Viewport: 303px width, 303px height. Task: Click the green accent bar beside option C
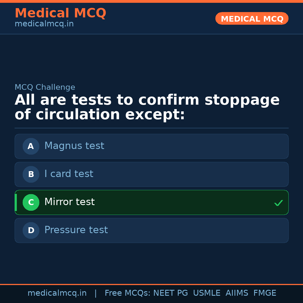tap(16, 202)
